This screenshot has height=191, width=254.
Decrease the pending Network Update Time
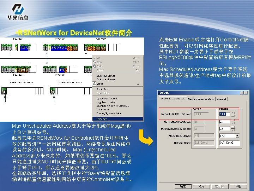point(233,116)
